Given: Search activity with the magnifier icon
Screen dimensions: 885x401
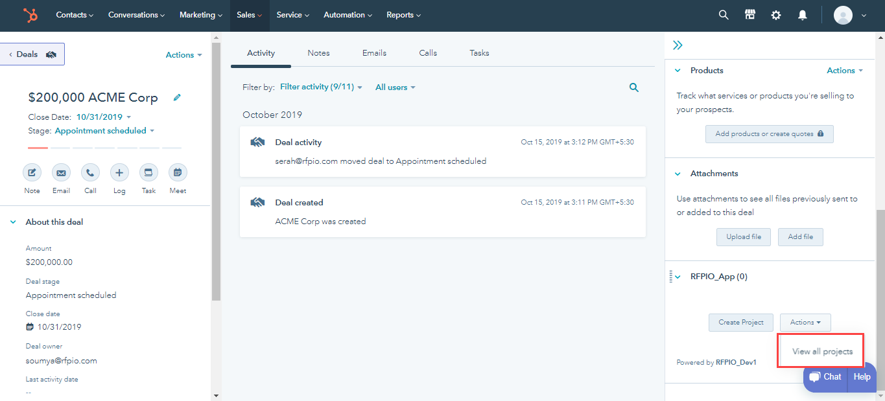Looking at the screenshot, I should tap(634, 87).
